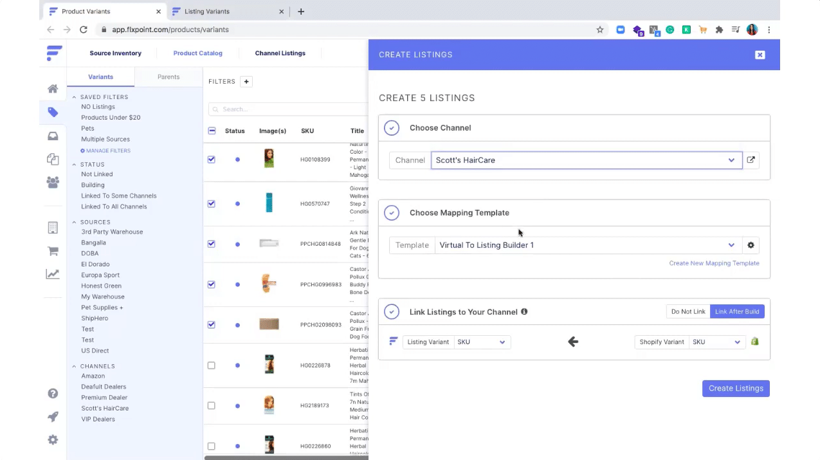
Task: Uncheck the HG0108399 product checkbox
Action: [212, 160]
